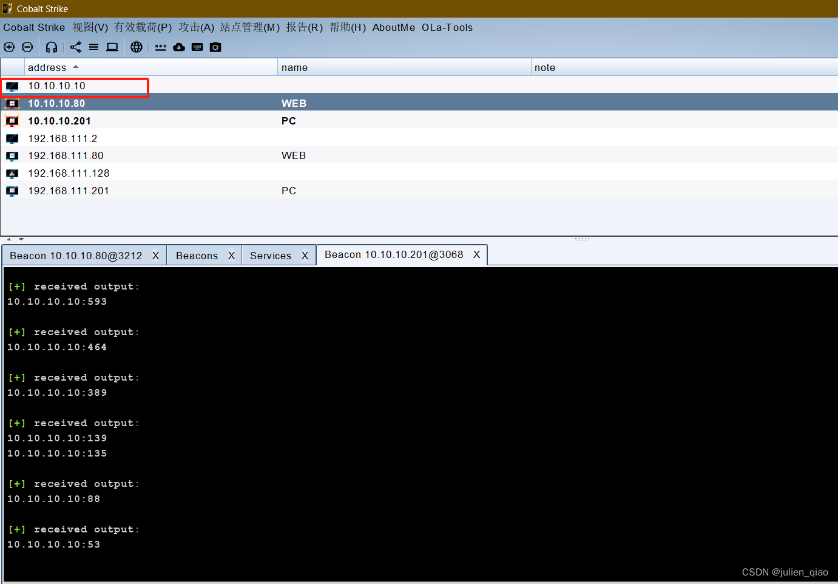Screen dimensions: 838x584
Task: Click the disconnect minus icon
Action: pos(27,47)
